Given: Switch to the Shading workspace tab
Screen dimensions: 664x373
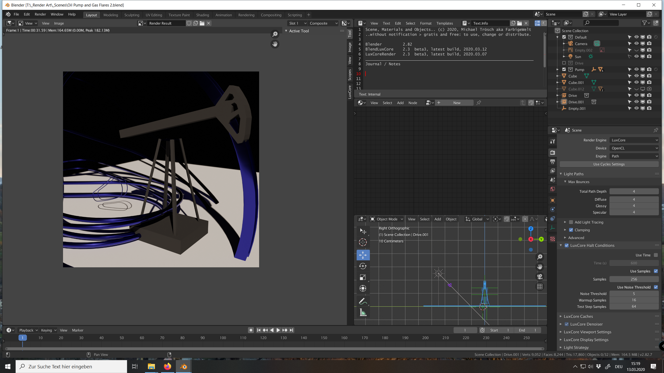Looking at the screenshot, I should tap(202, 15).
